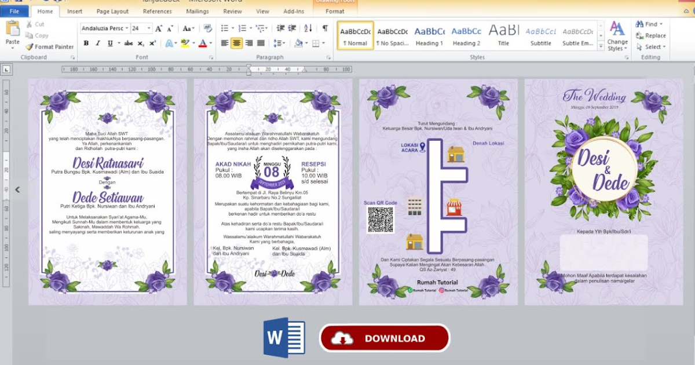Apply the Normal style
Screen dimensions: 695x365
point(356,36)
